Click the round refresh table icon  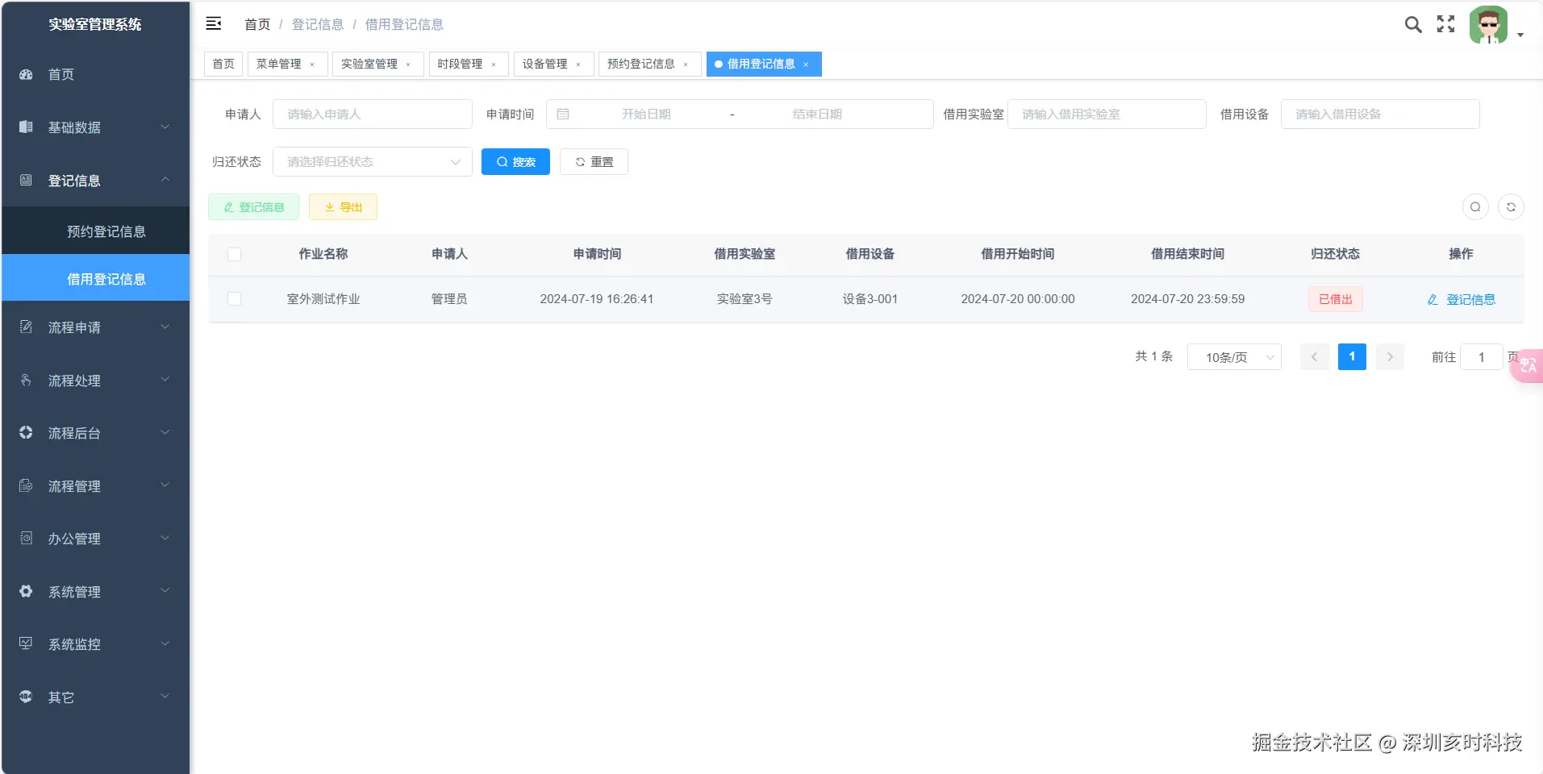click(1511, 207)
